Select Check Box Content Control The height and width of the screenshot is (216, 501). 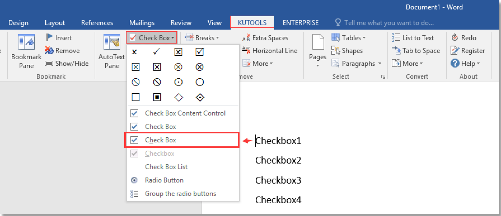[x=185, y=113]
